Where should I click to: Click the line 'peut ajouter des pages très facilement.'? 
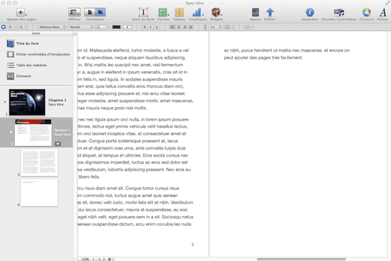pos(263,57)
